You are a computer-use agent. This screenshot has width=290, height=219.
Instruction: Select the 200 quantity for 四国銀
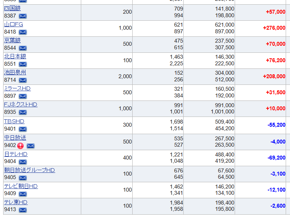click(x=128, y=12)
